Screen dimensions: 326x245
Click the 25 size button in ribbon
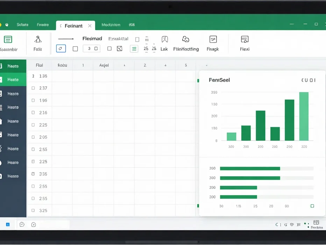click(x=146, y=48)
